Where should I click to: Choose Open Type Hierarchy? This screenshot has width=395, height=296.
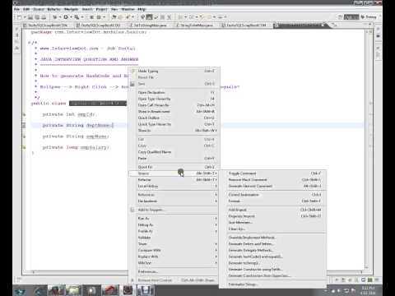(x=174, y=99)
